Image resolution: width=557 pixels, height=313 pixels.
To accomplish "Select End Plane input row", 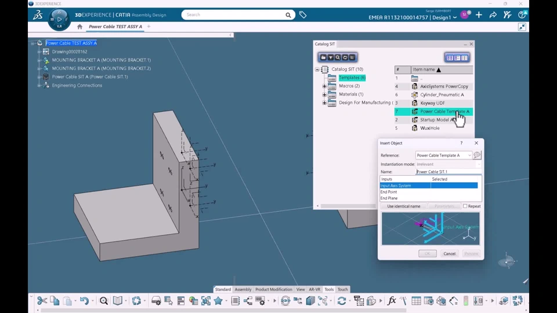I will tap(429, 198).
